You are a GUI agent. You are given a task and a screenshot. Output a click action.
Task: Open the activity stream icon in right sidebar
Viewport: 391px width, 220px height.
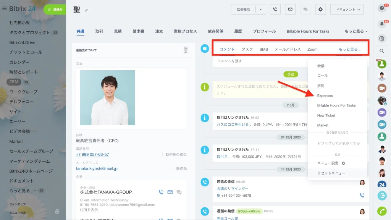pos(382,39)
